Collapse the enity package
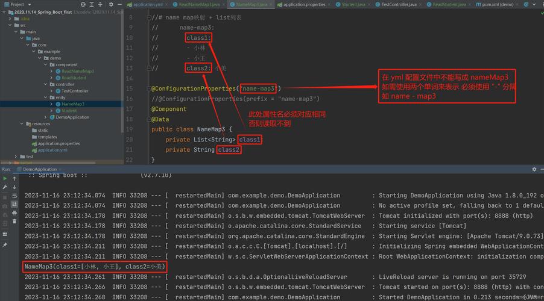Viewport: 544px width, 301px height. point(45,98)
